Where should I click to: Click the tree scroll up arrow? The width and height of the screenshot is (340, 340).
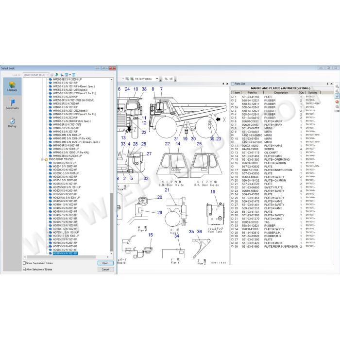(x=111, y=80)
